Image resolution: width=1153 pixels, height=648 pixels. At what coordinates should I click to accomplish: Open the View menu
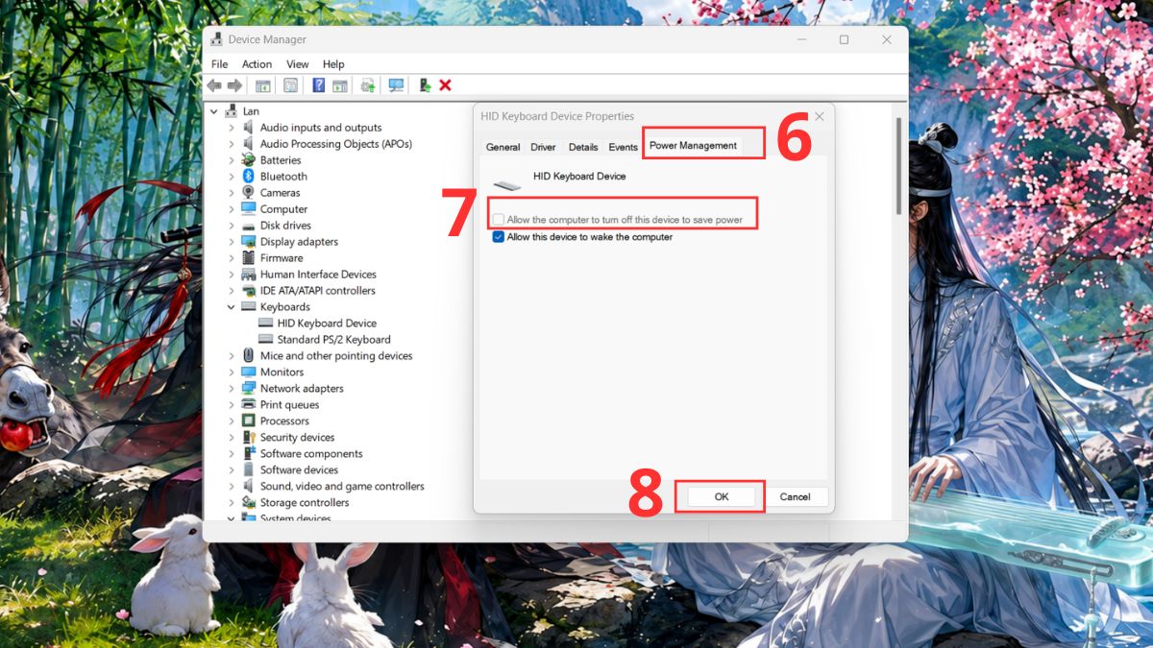pyautogui.click(x=298, y=64)
